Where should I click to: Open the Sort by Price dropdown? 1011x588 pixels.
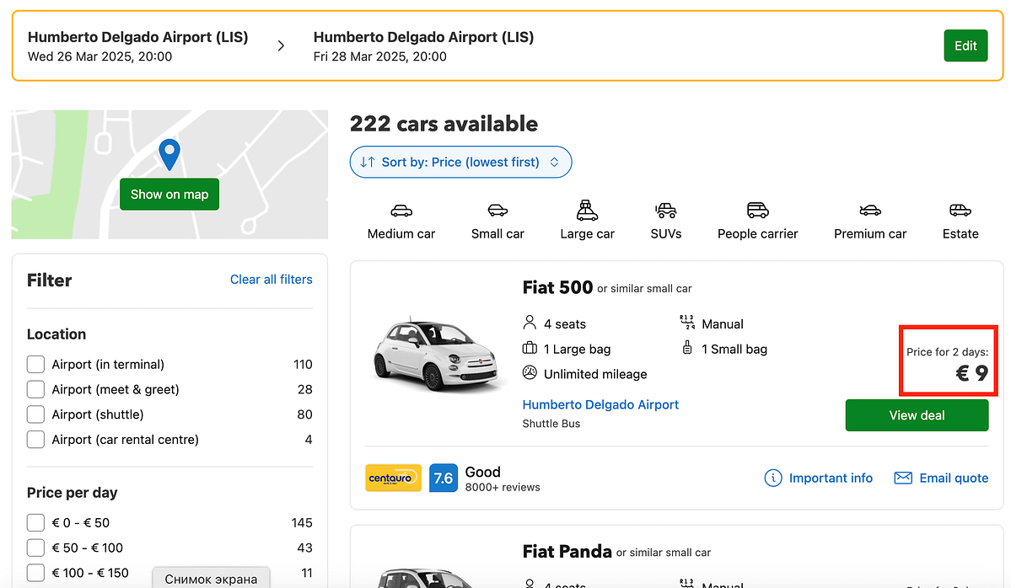point(460,163)
